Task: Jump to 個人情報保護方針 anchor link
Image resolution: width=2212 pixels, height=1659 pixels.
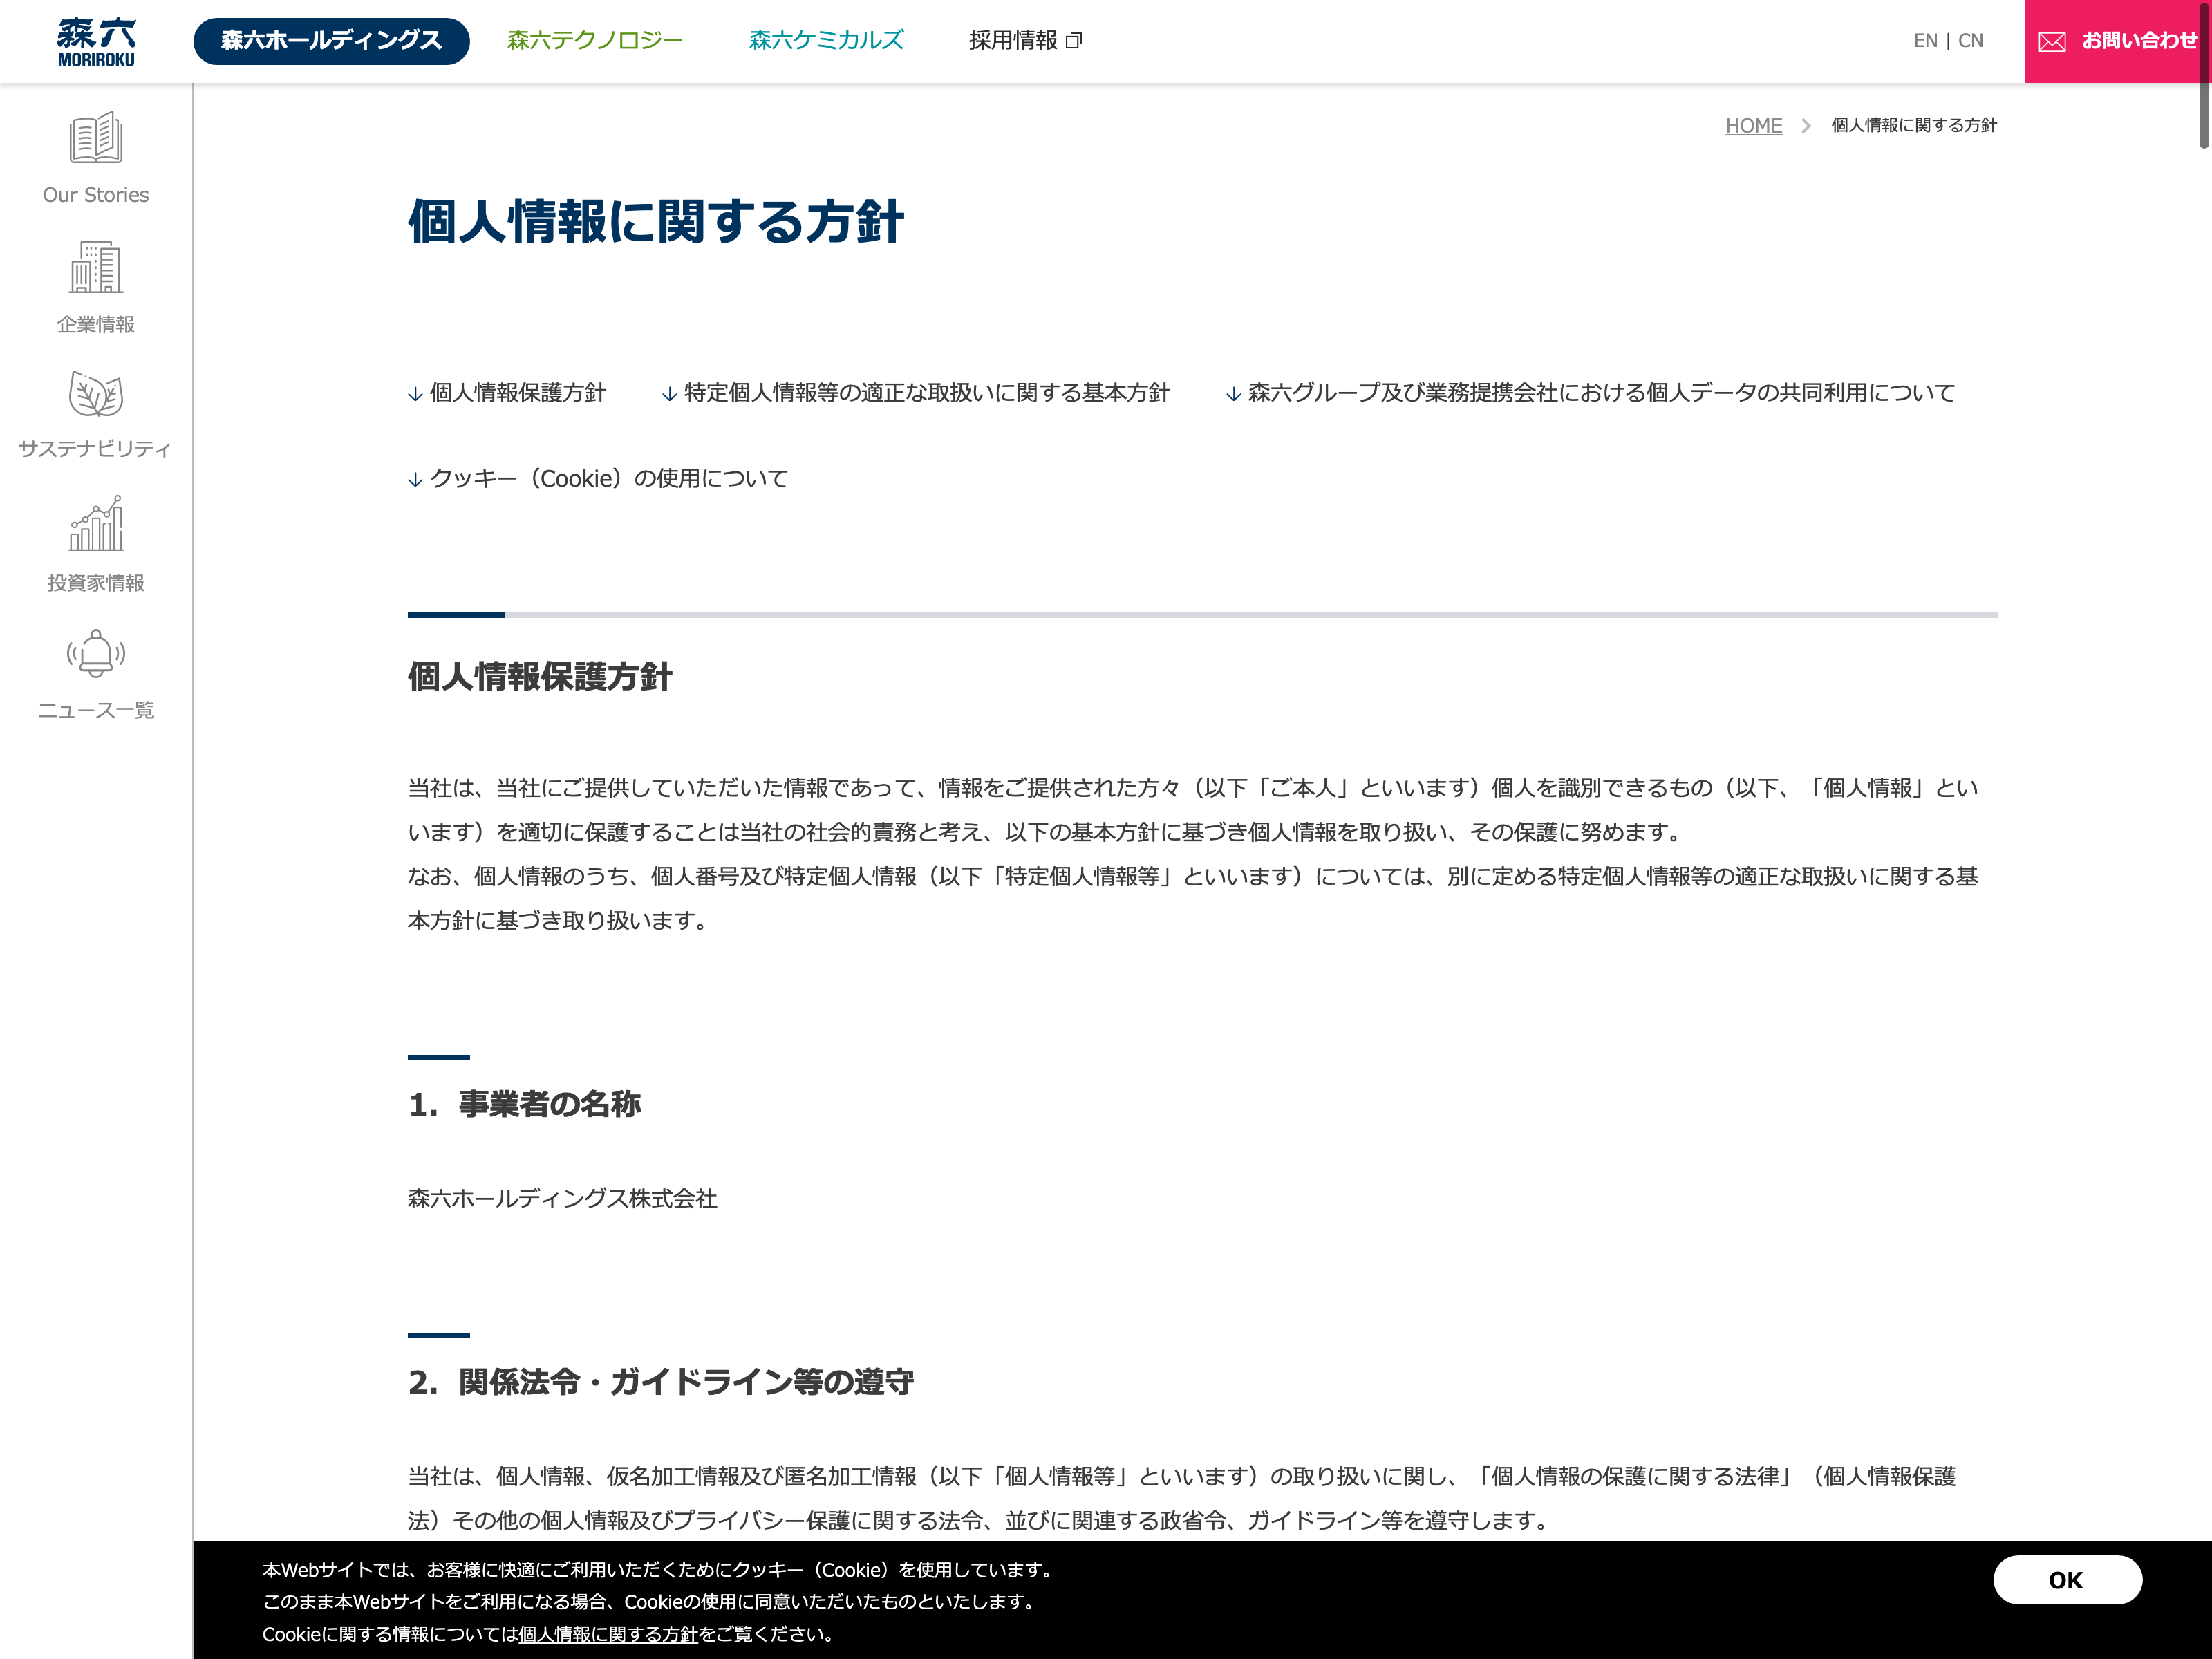Action: click(x=507, y=393)
